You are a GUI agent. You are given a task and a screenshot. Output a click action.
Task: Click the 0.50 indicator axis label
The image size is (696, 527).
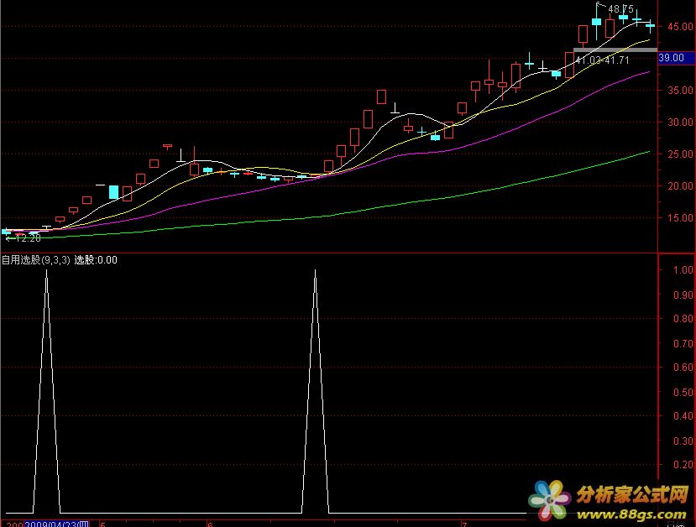(683, 392)
